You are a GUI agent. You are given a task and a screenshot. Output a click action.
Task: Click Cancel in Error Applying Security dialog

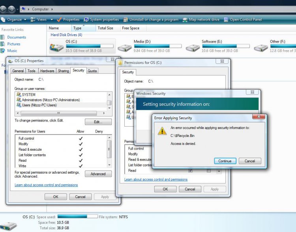pyautogui.click(x=250, y=161)
